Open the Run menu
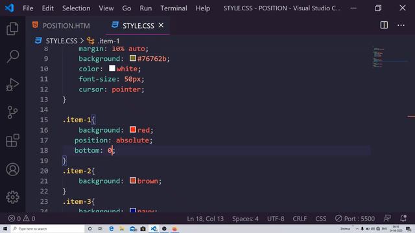Screen dimensions: 415x233 tap(146, 8)
